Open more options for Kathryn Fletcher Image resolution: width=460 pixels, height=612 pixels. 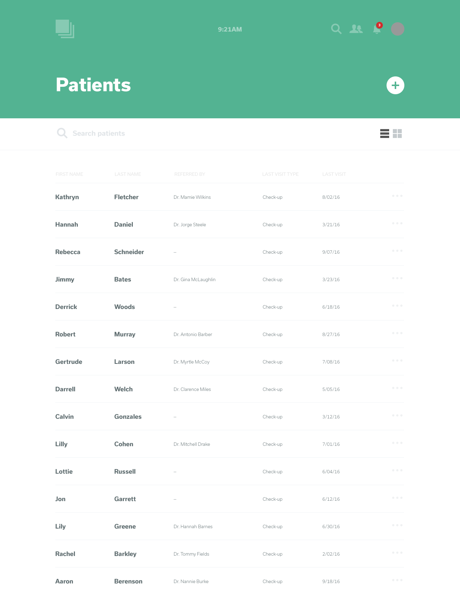(x=397, y=196)
